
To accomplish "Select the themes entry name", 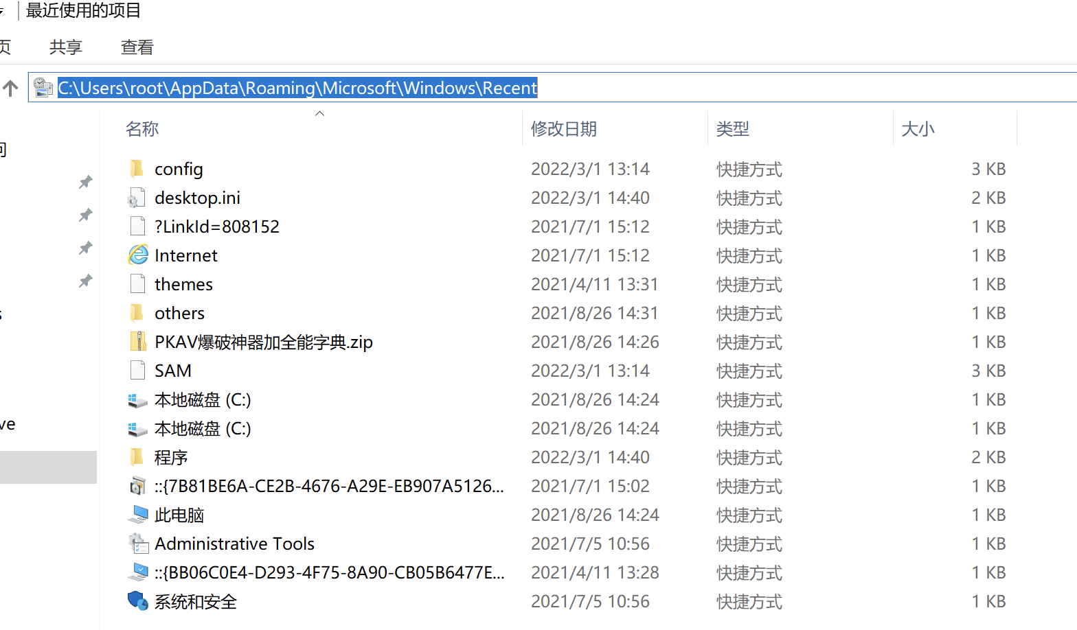I will [x=183, y=284].
